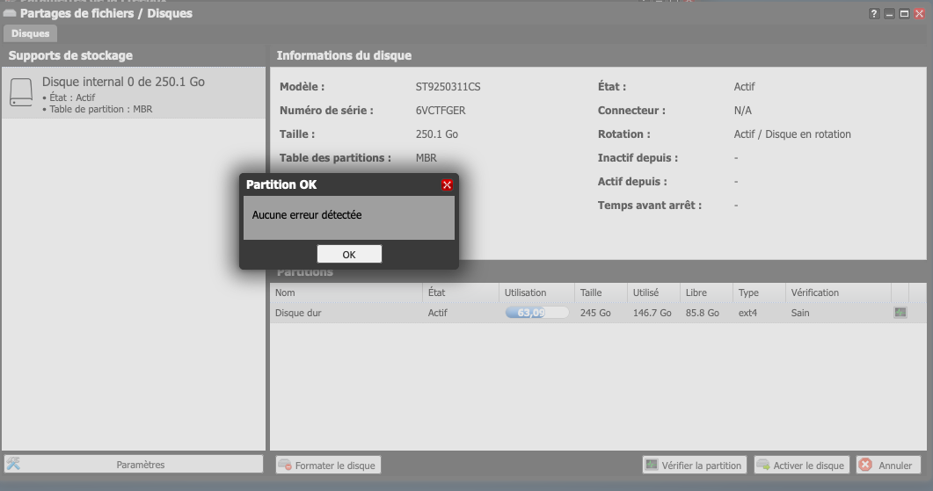Select the Disque dur partition name
933x491 pixels.
pyautogui.click(x=298, y=313)
